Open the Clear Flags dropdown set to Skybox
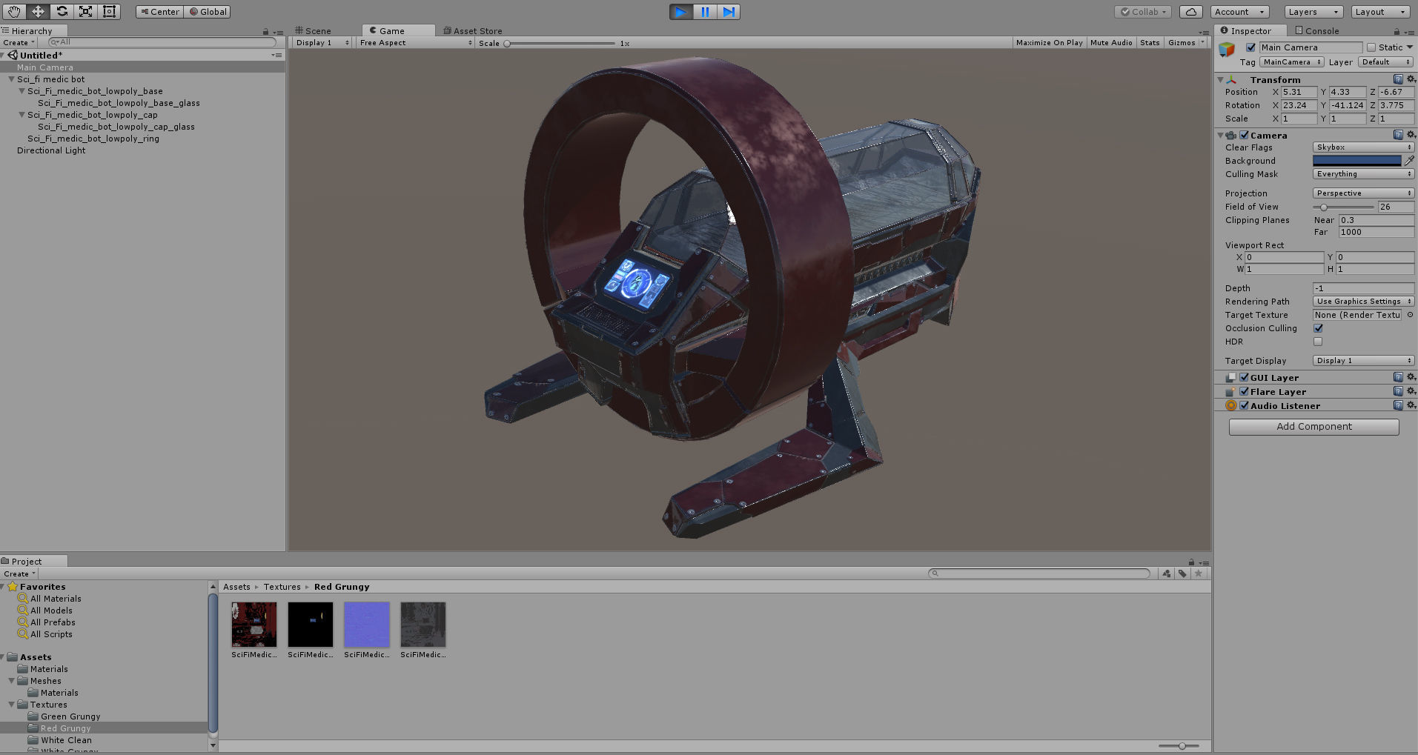Screen dimensions: 1418x755 pyautogui.click(x=1362, y=147)
